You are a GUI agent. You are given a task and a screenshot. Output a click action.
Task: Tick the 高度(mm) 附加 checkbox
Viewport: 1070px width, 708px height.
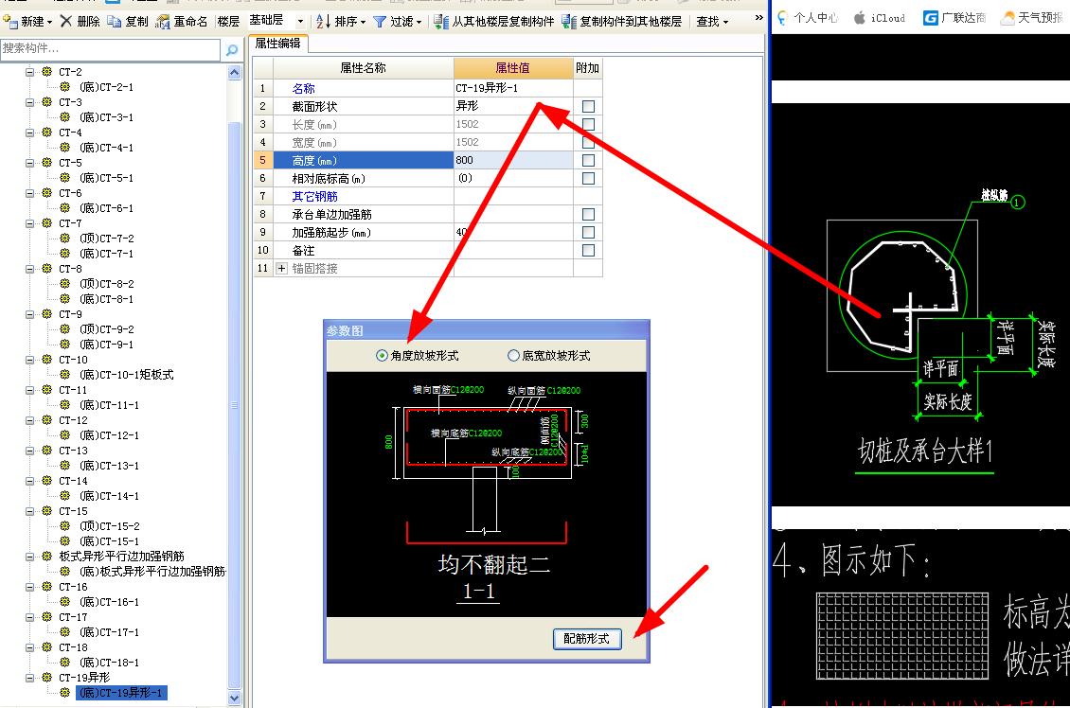point(588,160)
